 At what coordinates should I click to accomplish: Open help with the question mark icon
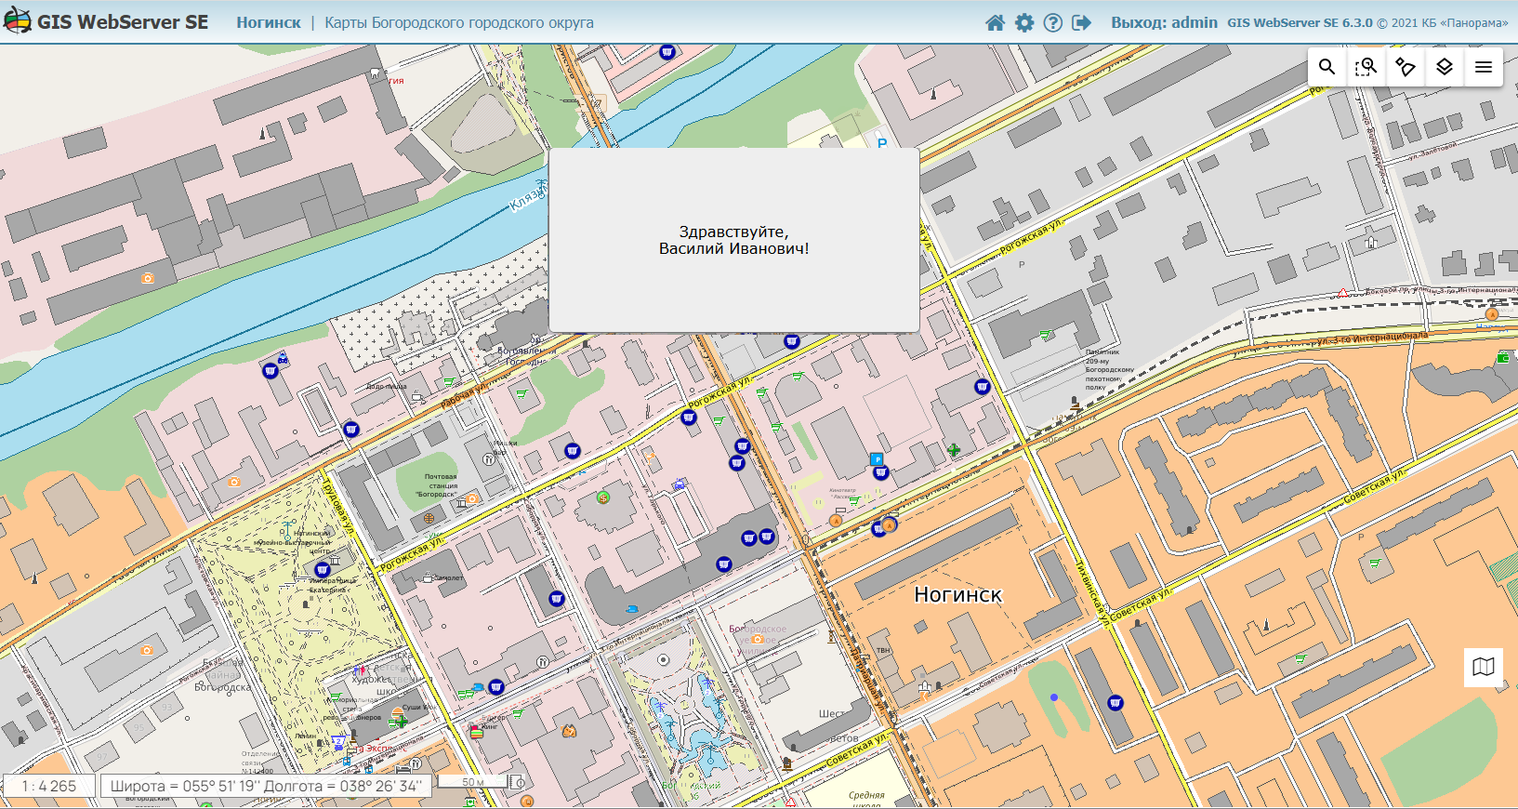pos(1052,22)
